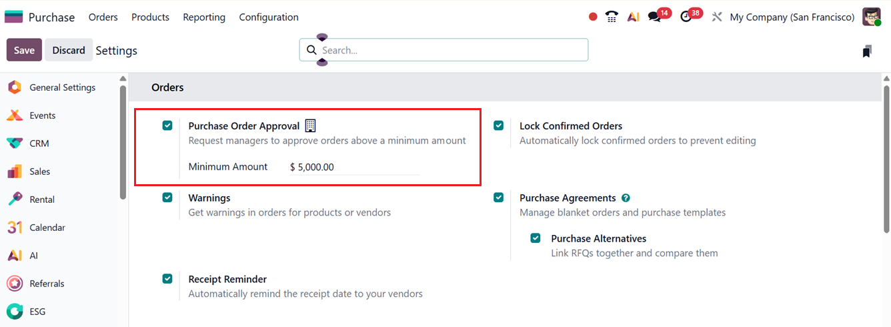This screenshot has width=891, height=327.
Task: Click the user avatar in top bar
Action: click(872, 17)
